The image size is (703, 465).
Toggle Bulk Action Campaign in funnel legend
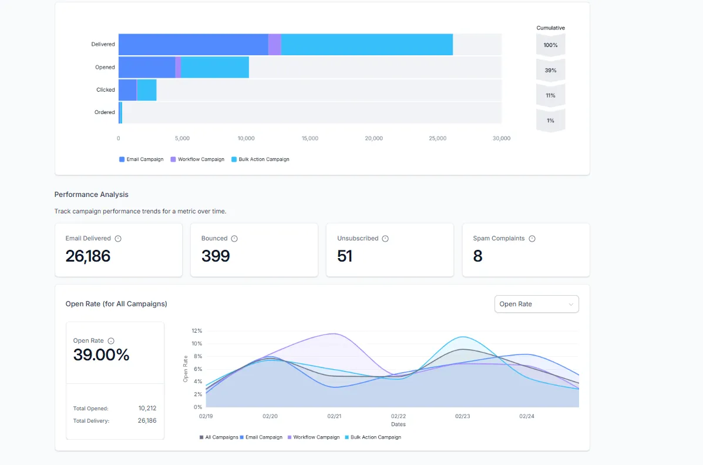click(x=260, y=159)
